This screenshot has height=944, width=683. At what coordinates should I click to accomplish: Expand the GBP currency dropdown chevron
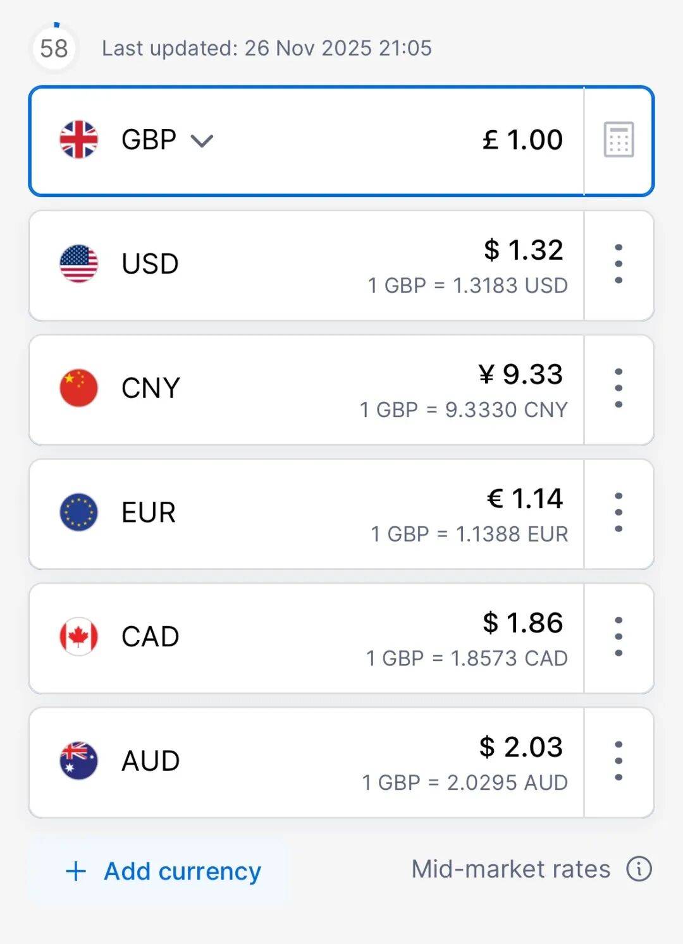click(202, 141)
